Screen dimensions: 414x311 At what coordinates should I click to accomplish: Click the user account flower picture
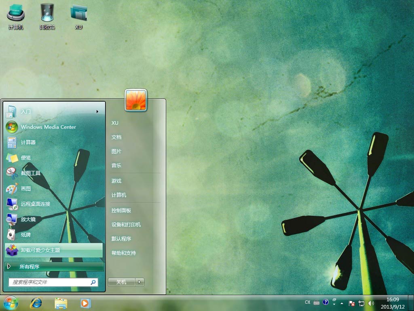136,100
